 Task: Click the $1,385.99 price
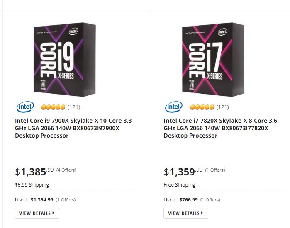pos(34,171)
